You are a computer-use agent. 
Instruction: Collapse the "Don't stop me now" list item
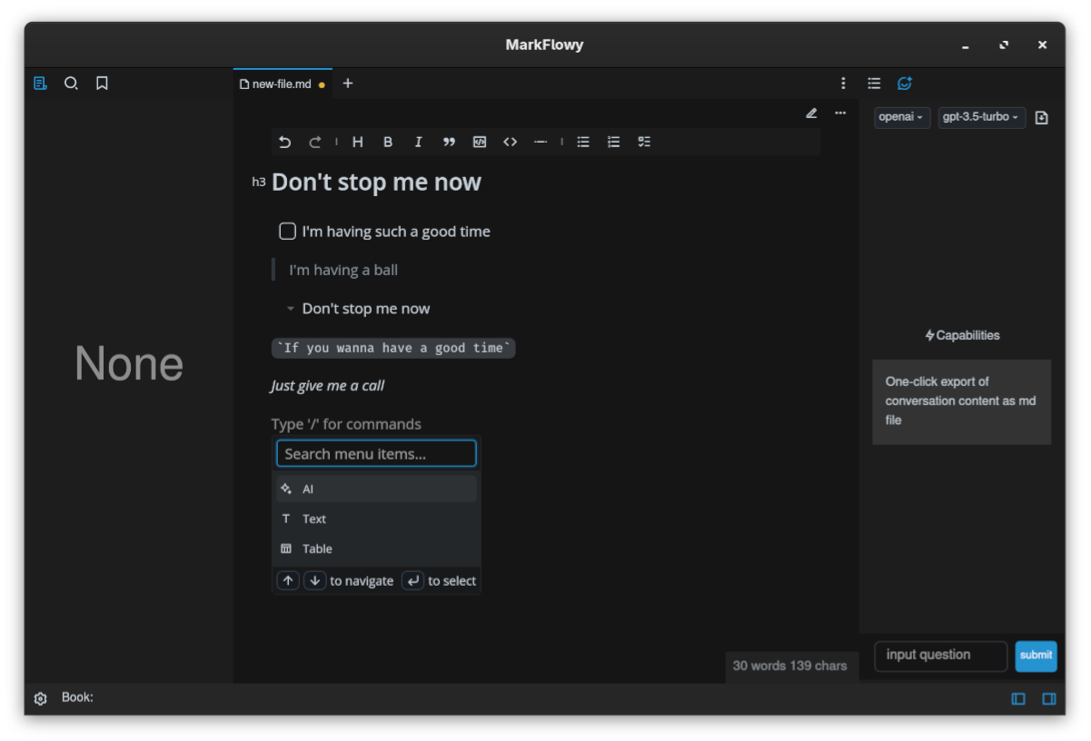[291, 309]
